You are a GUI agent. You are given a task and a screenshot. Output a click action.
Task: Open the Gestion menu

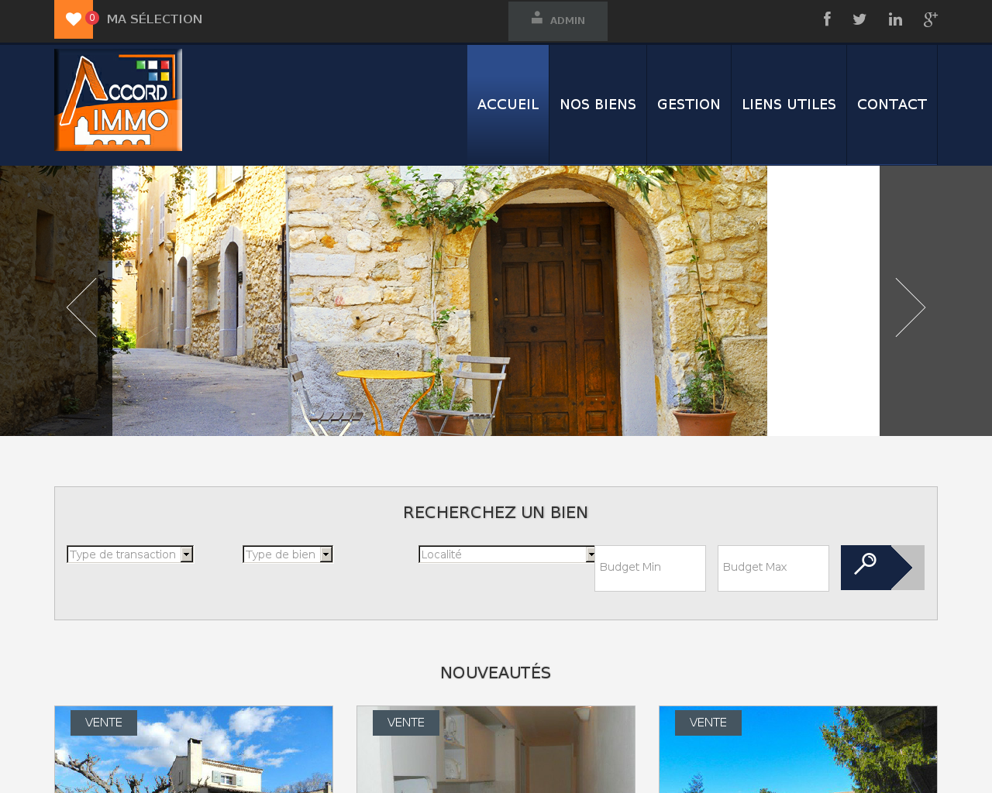(689, 105)
